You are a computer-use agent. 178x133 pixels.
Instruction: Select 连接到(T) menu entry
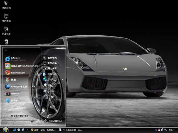point(50,80)
